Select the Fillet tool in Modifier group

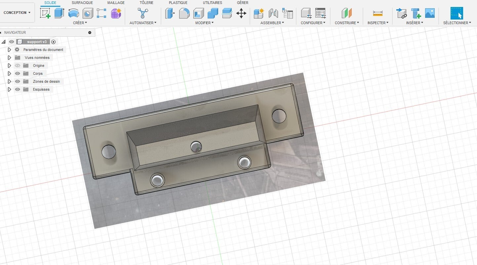[x=184, y=13]
